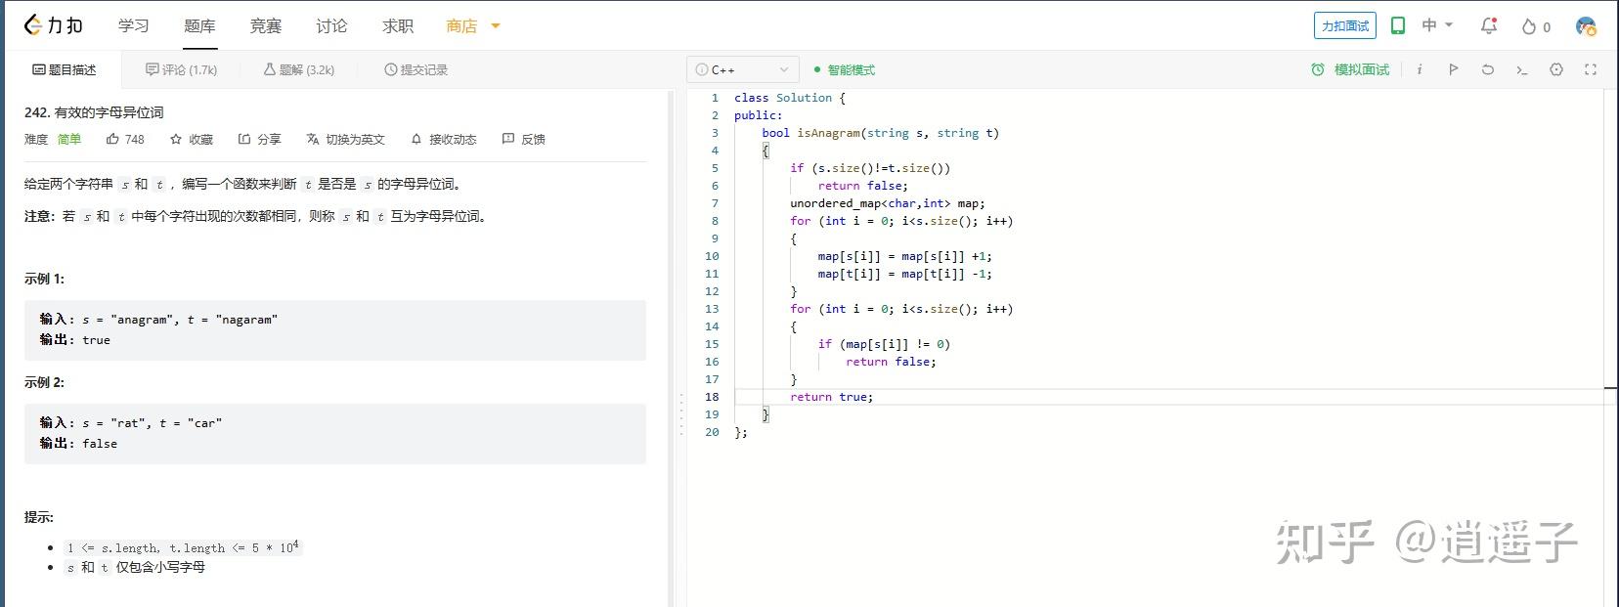This screenshot has height=607, width=1619.
Task: Switch to the 题目描述 tab
Action: pyautogui.click(x=65, y=69)
